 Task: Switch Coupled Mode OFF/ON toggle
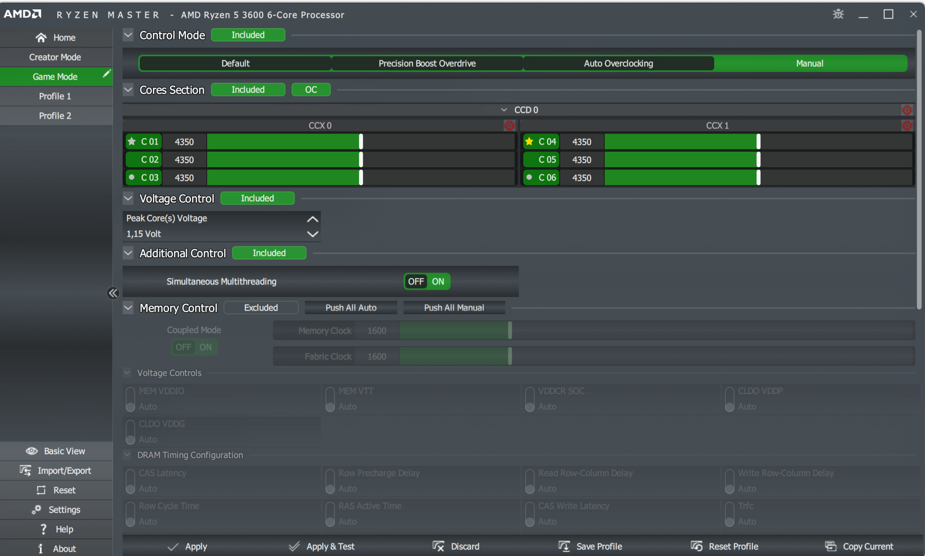[x=195, y=347]
